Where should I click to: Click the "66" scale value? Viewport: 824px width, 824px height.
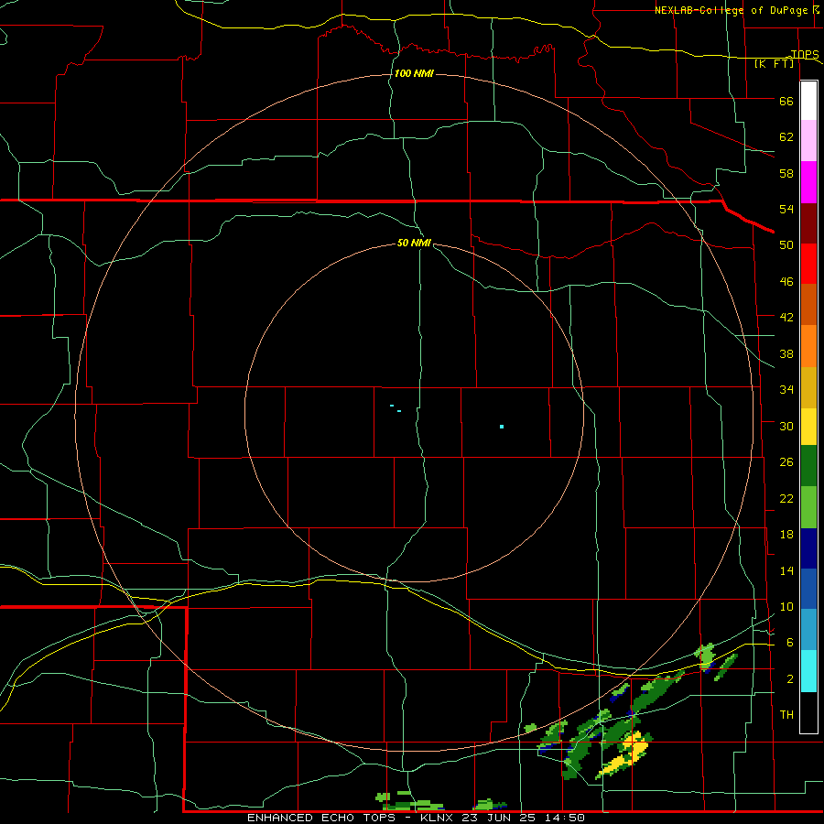pyautogui.click(x=786, y=101)
